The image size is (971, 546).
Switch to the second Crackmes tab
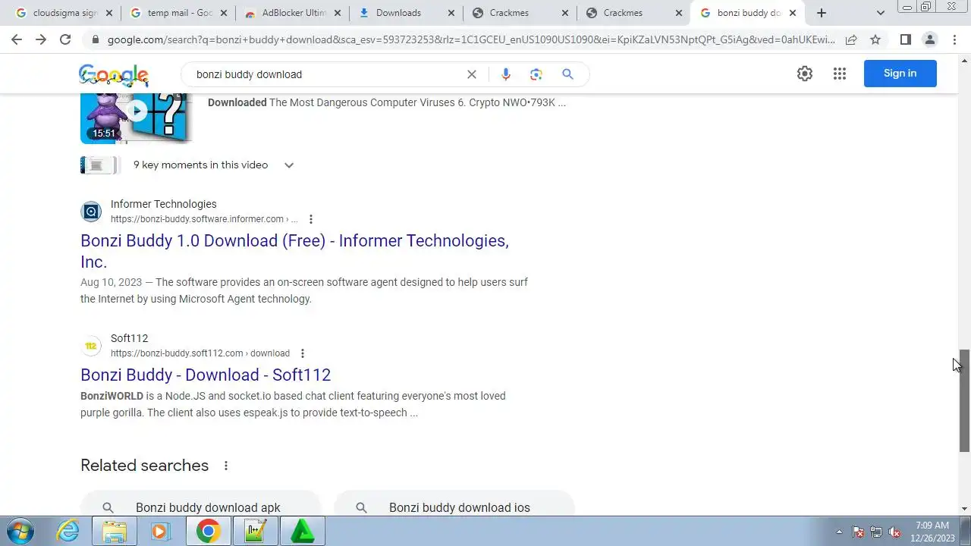pos(634,13)
